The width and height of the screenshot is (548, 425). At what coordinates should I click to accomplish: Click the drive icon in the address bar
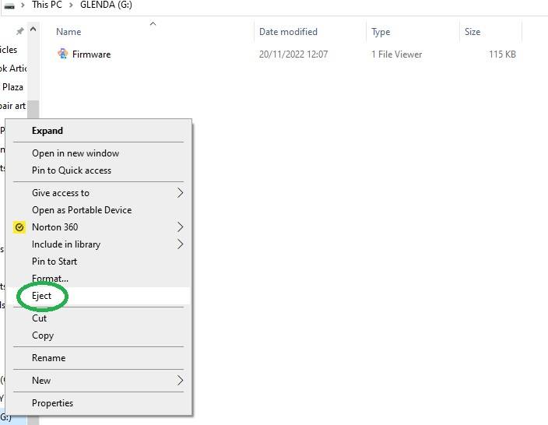click(9, 5)
